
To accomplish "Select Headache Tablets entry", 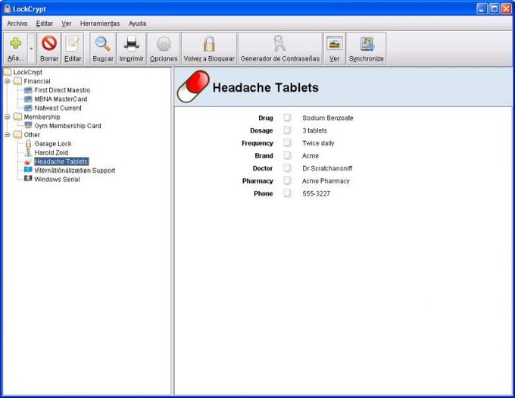I will click(x=61, y=161).
